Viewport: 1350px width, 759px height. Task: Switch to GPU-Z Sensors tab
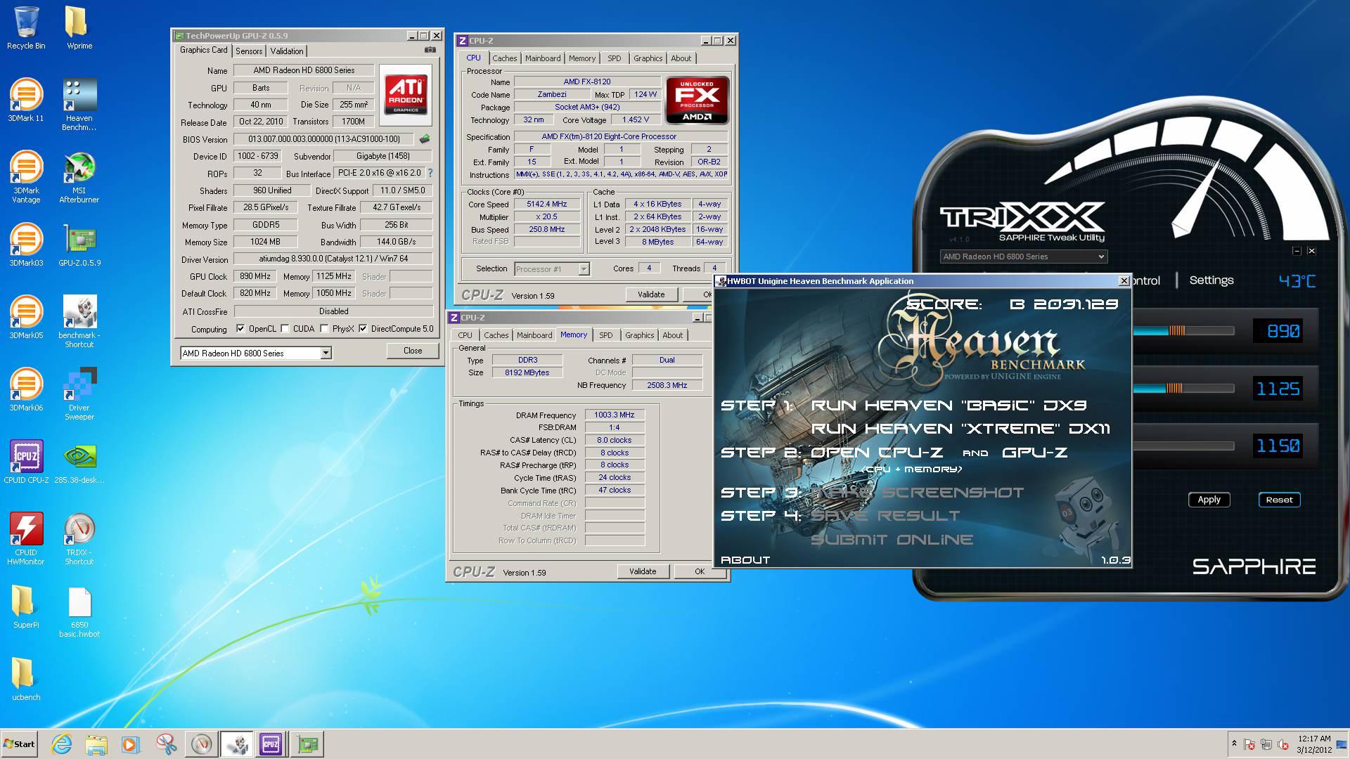pyautogui.click(x=249, y=51)
